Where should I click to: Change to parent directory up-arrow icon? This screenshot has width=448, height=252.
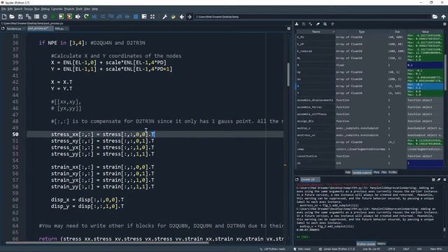click(443, 17)
